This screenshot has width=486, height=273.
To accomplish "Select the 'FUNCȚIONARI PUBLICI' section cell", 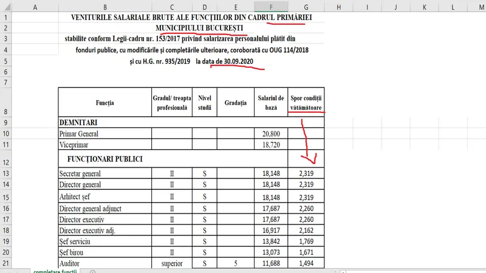I will click(x=104, y=160).
